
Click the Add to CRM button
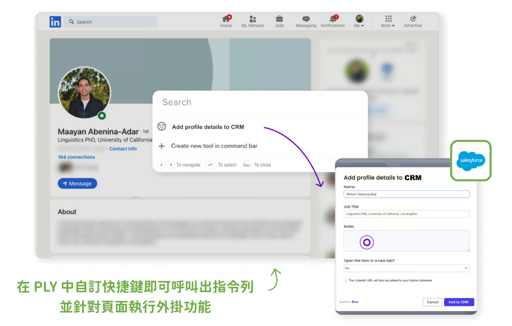[458, 302]
